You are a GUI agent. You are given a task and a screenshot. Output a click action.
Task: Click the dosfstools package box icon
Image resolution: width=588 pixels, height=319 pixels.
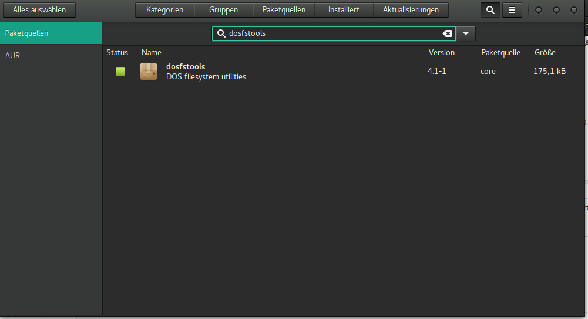[149, 72]
